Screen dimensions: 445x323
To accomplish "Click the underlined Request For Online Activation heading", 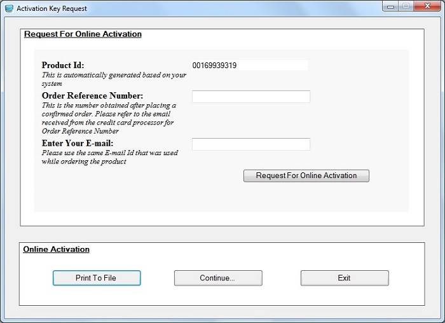I will (83, 34).
